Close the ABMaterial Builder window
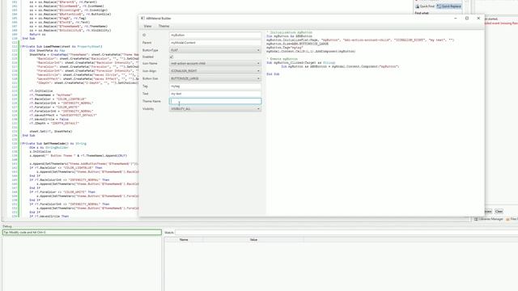This screenshot has height=291, width=518. point(478,19)
